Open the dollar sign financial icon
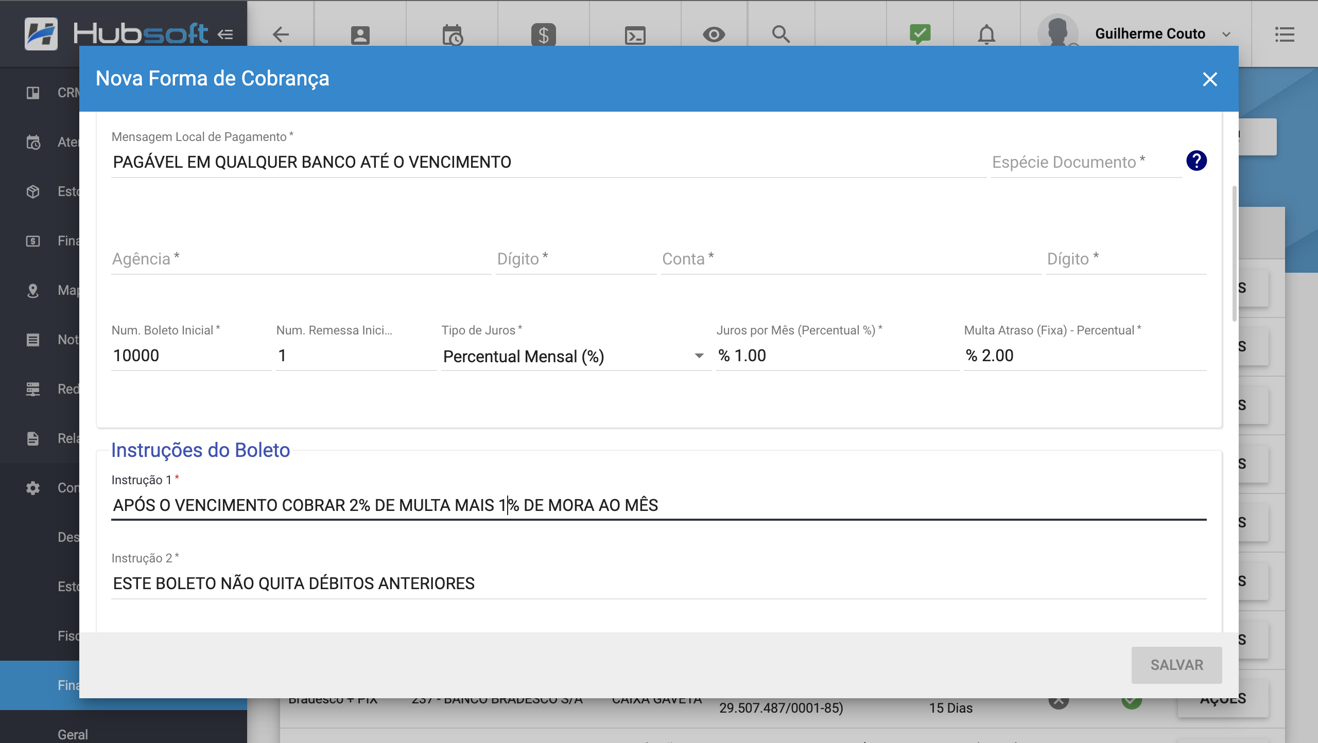Image resolution: width=1318 pixels, height=743 pixels. [x=544, y=35]
